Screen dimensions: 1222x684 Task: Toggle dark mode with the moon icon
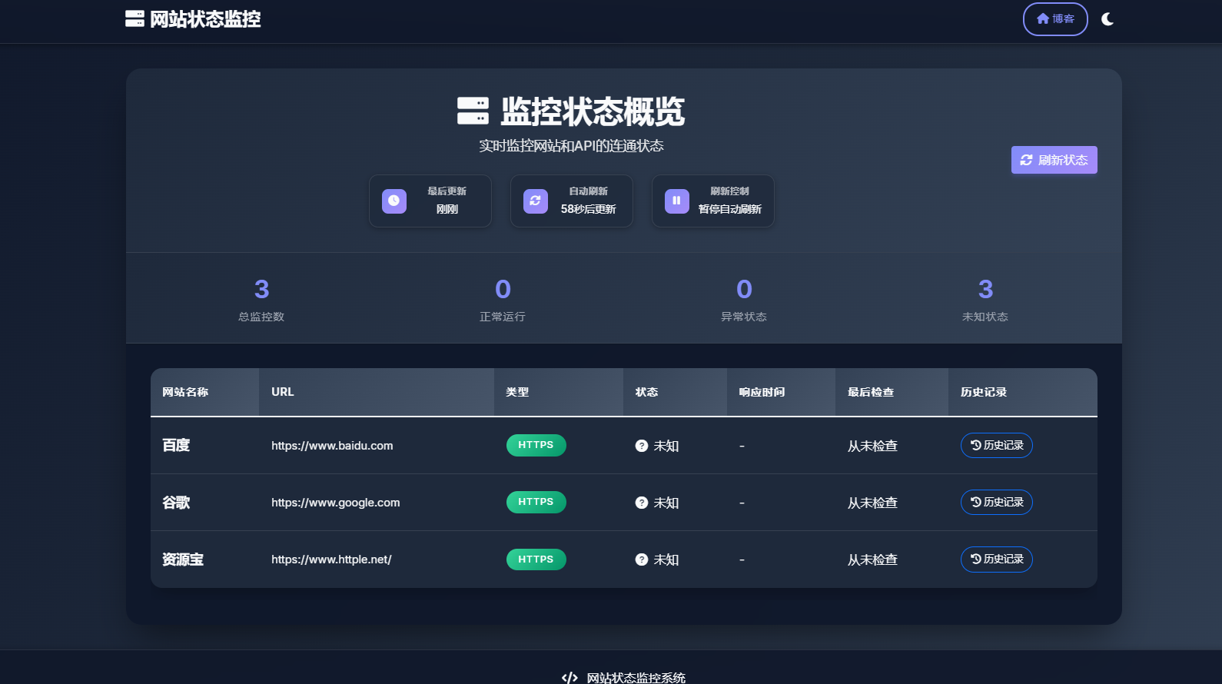[1107, 19]
